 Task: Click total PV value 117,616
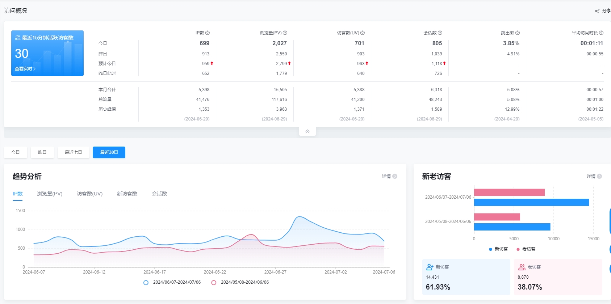coord(279,100)
